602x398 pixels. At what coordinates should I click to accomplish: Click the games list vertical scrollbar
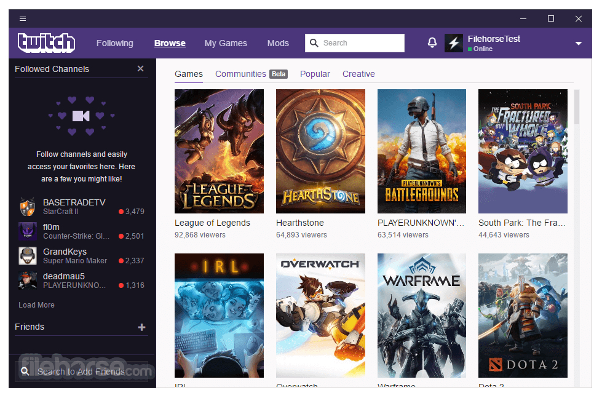point(577,107)
